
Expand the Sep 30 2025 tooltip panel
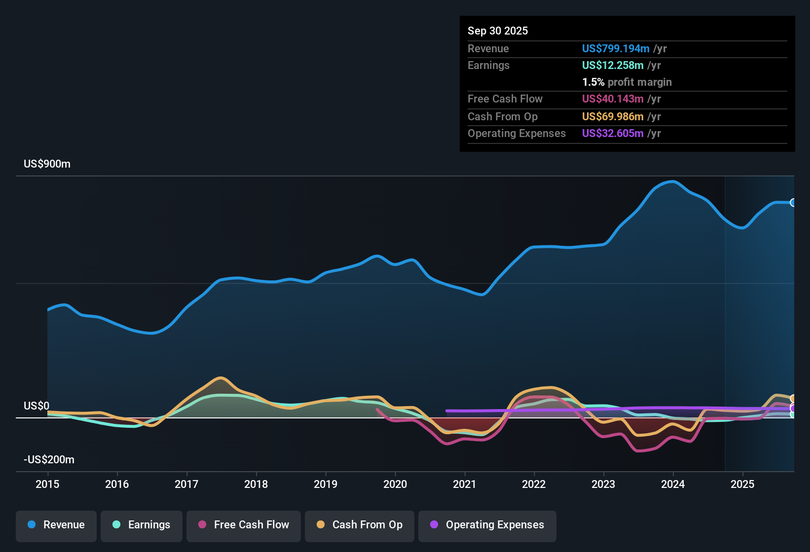tap(626, 84)
